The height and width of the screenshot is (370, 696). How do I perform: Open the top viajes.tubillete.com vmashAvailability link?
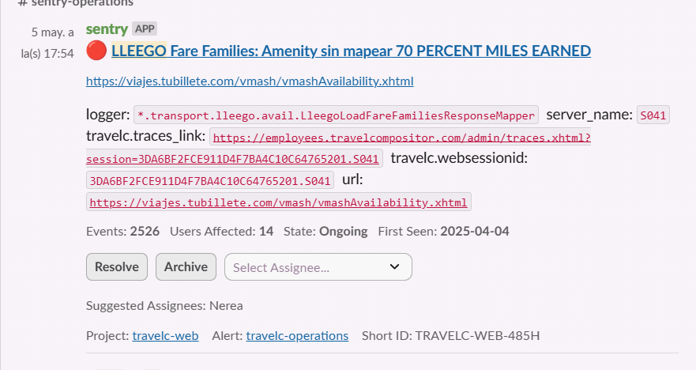pos(250,81)
